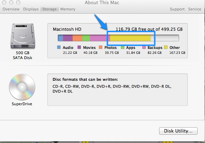Click the Macintosh HD volume name

tap(67, 29)
